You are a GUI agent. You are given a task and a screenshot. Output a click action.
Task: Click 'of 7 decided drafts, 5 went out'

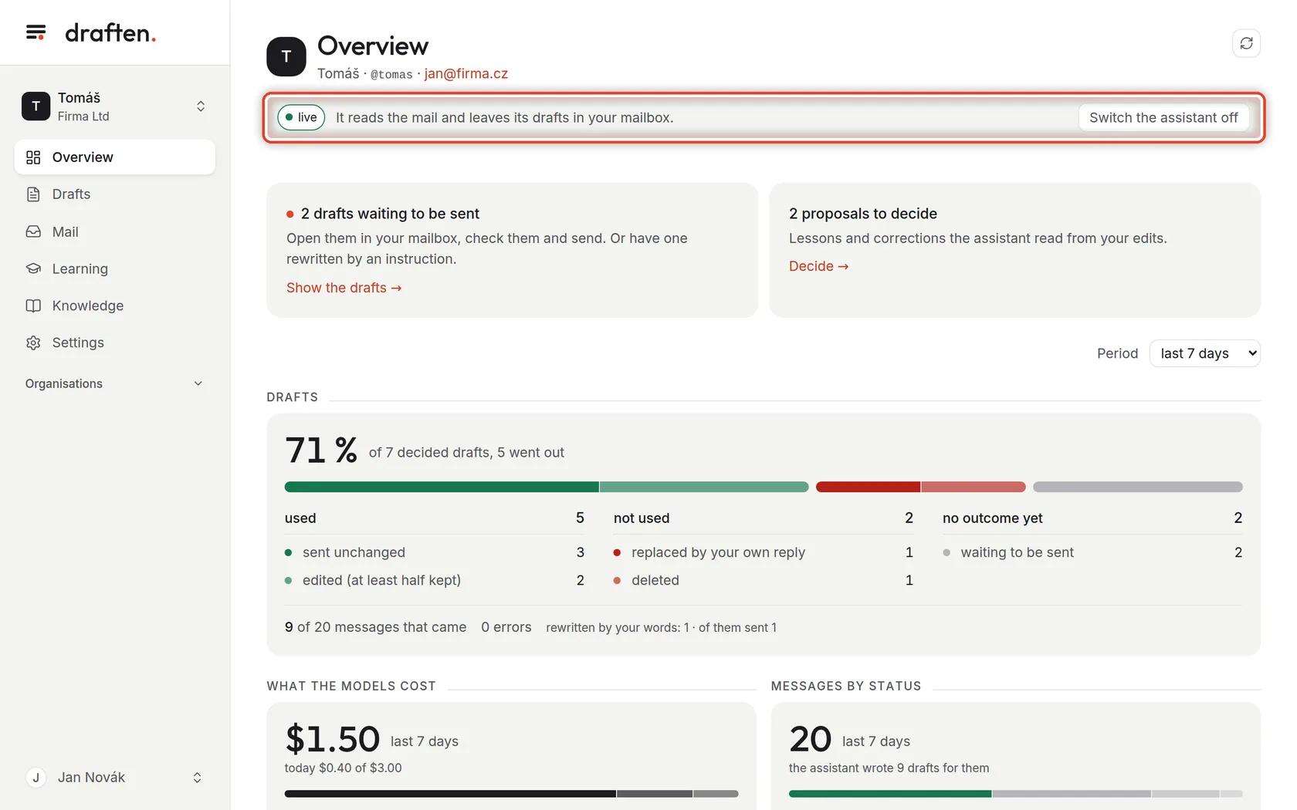click(x=466, y=453)
